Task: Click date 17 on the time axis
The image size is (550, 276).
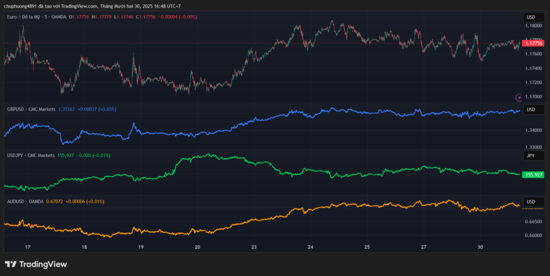Action: click(x=28, y=247)
